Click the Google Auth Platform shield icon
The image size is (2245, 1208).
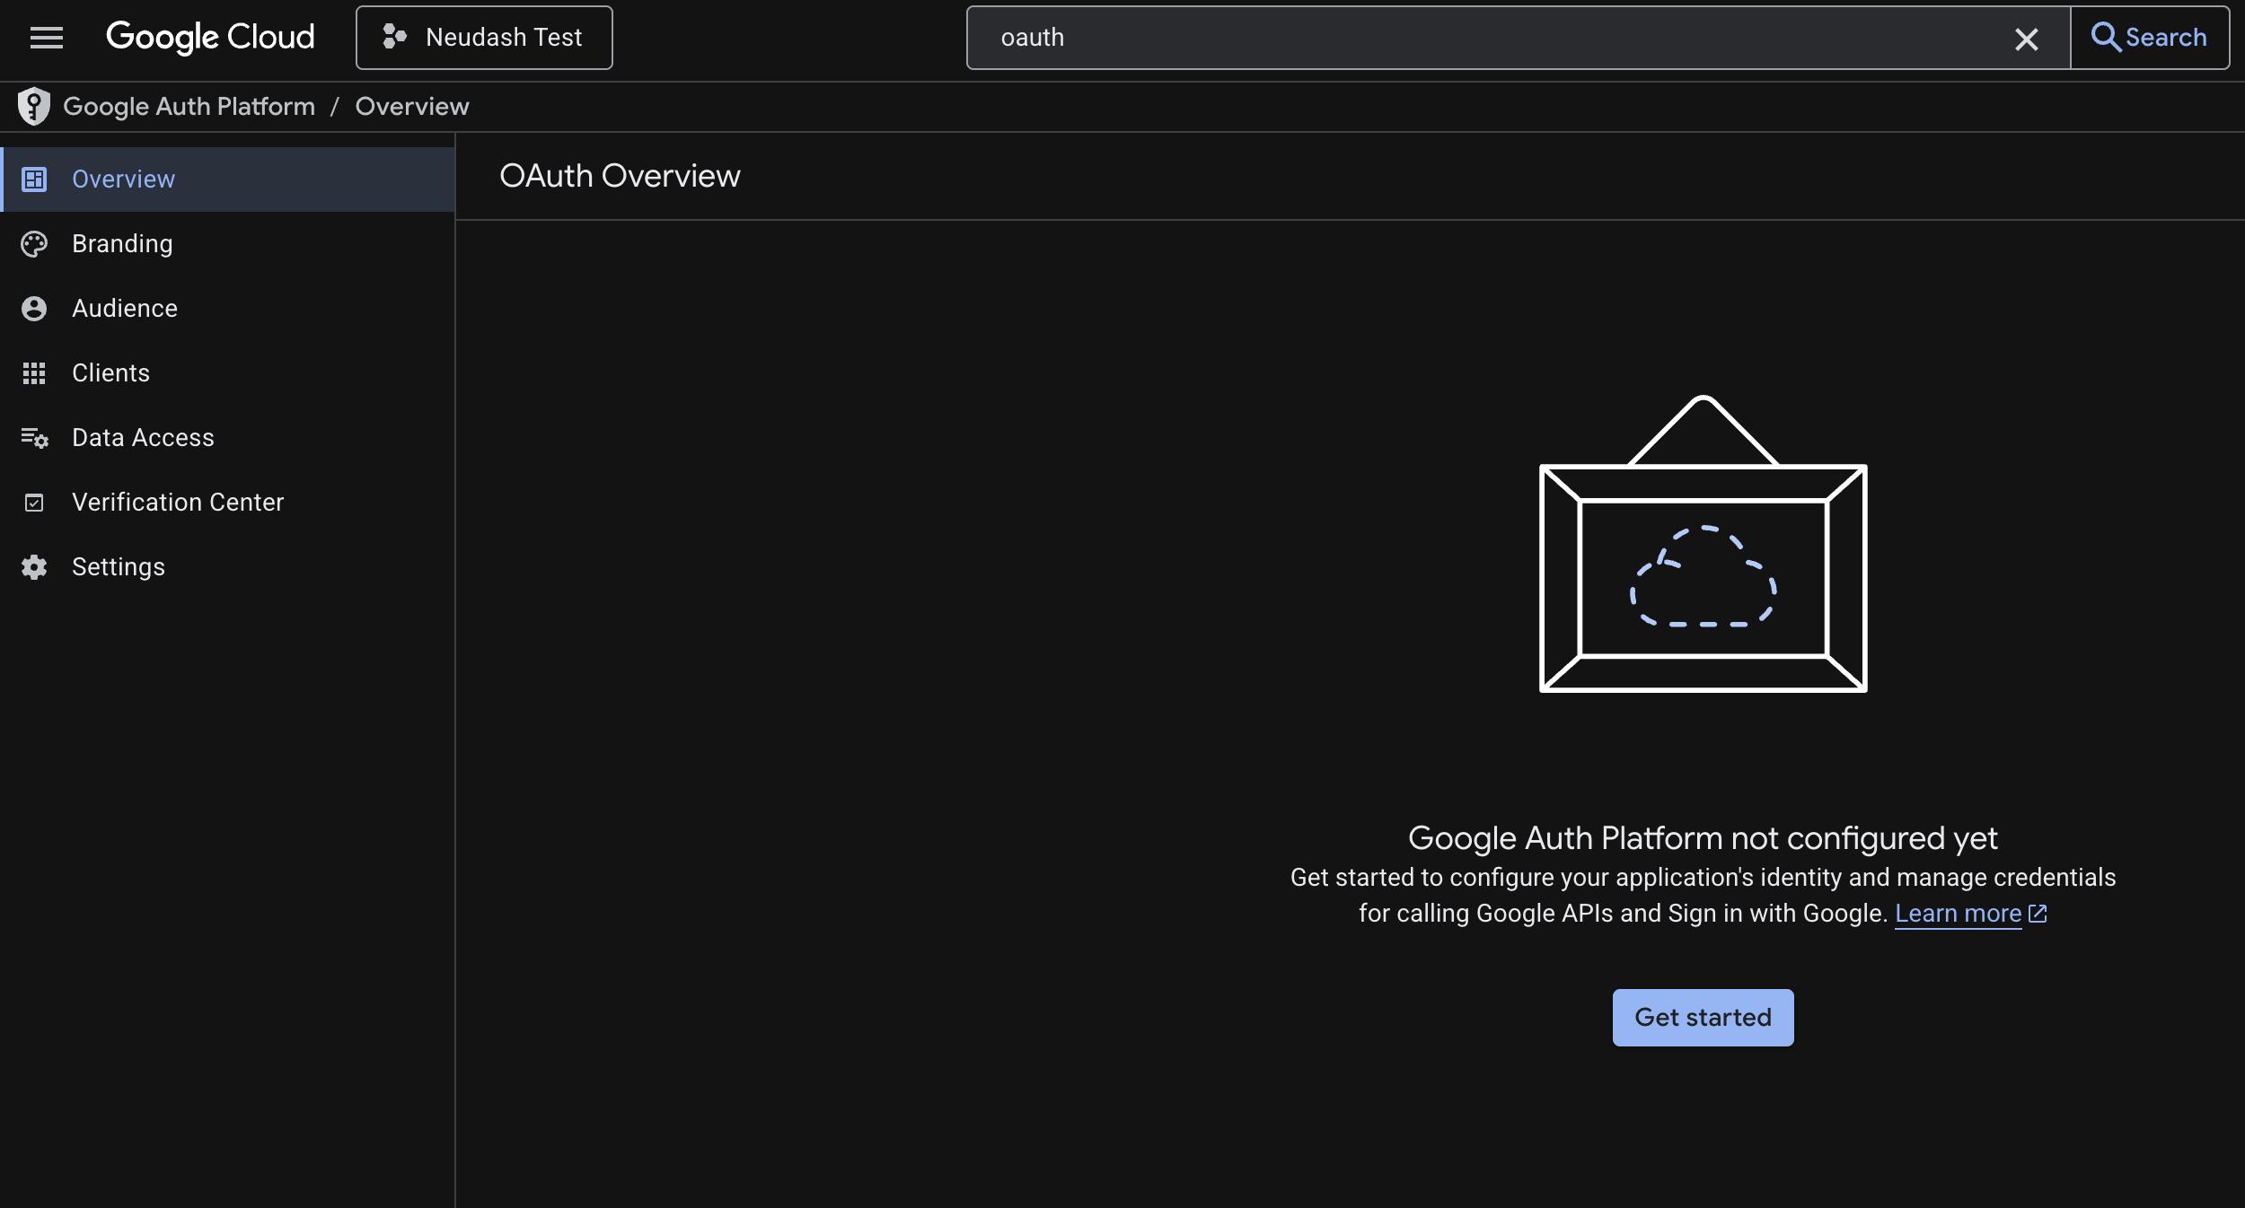(34, 106)
